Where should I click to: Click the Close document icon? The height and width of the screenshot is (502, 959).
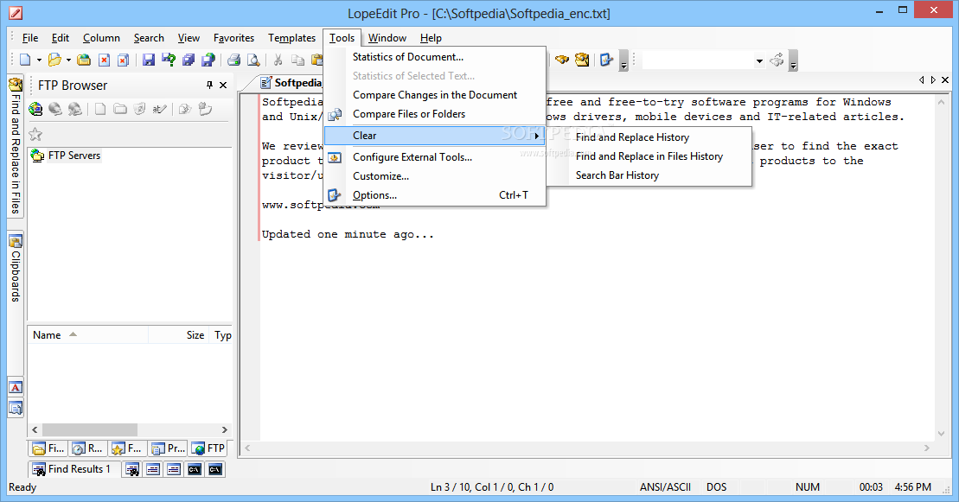[x=104, y=60]
